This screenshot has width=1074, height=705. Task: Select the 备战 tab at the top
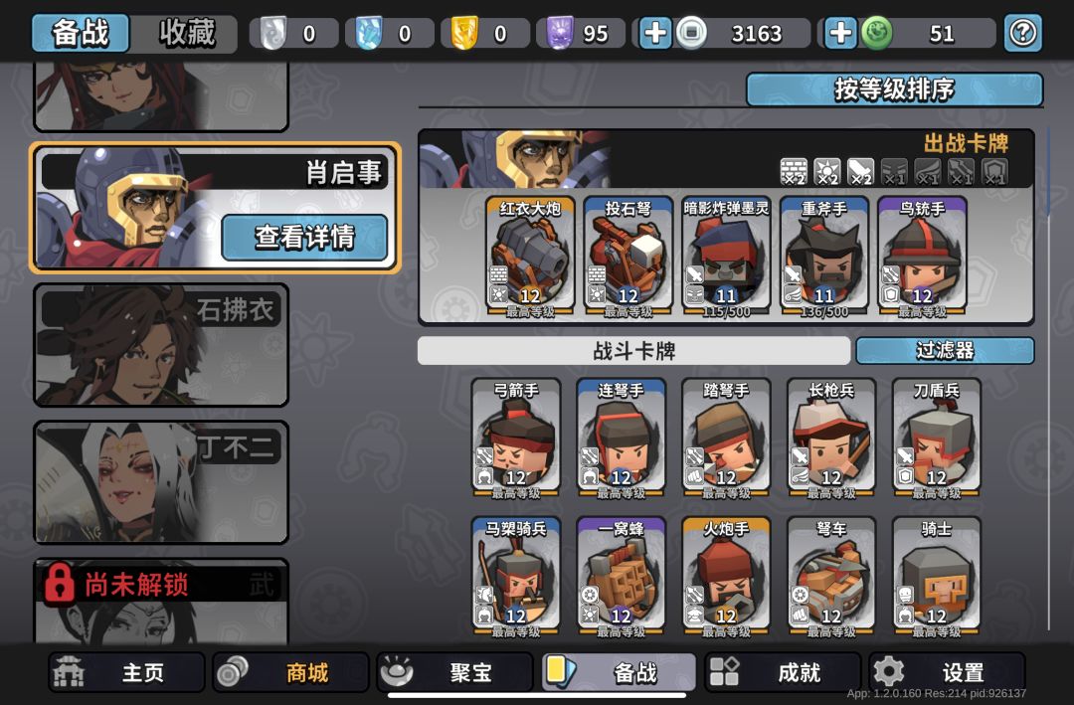[81, 33]
